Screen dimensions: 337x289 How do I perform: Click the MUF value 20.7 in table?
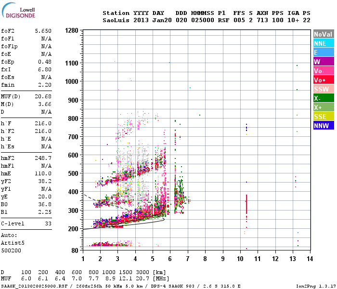(143, 279)
